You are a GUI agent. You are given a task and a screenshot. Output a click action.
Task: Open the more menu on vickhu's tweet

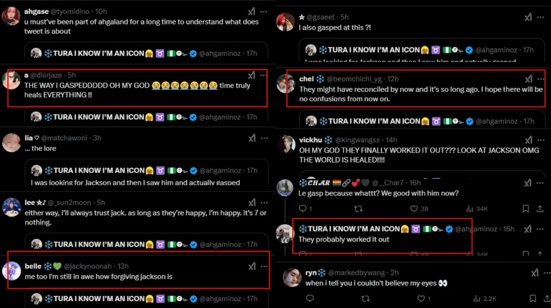click(x=541, y=140)
